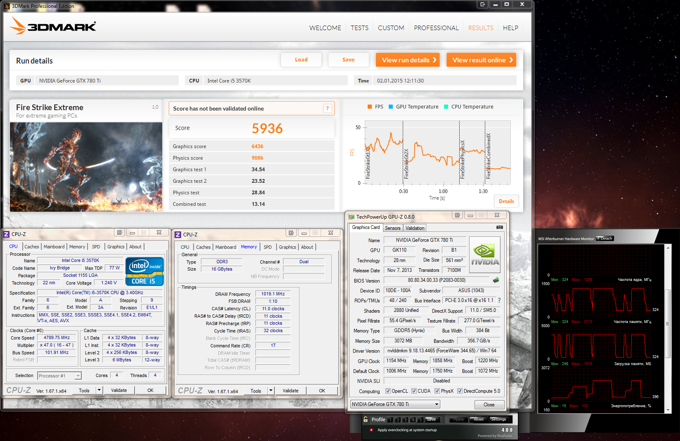Open the RESULTS tab in 3DMark
Viewport: 680px width, 441px height.
(x=481, y=28)
